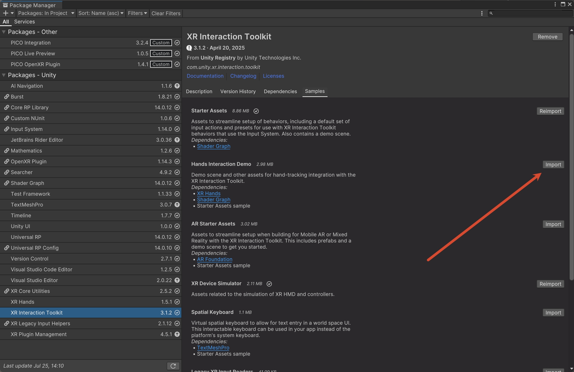Switch to the Services tab
The image size is (574, 372).
pos(24,22)
